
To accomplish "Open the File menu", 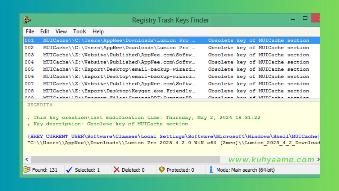I will click(30, 32).
